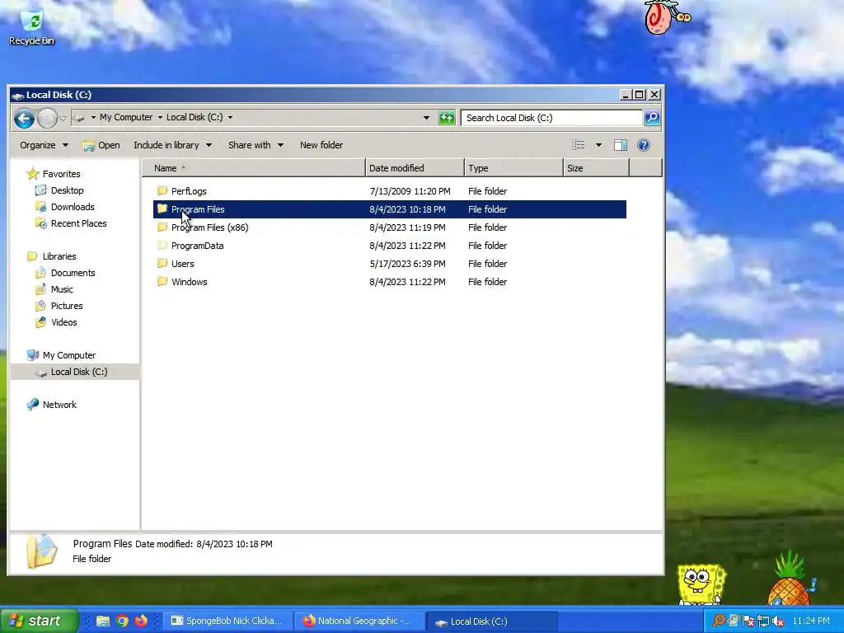Sort by the Name column header

point(254,168)
